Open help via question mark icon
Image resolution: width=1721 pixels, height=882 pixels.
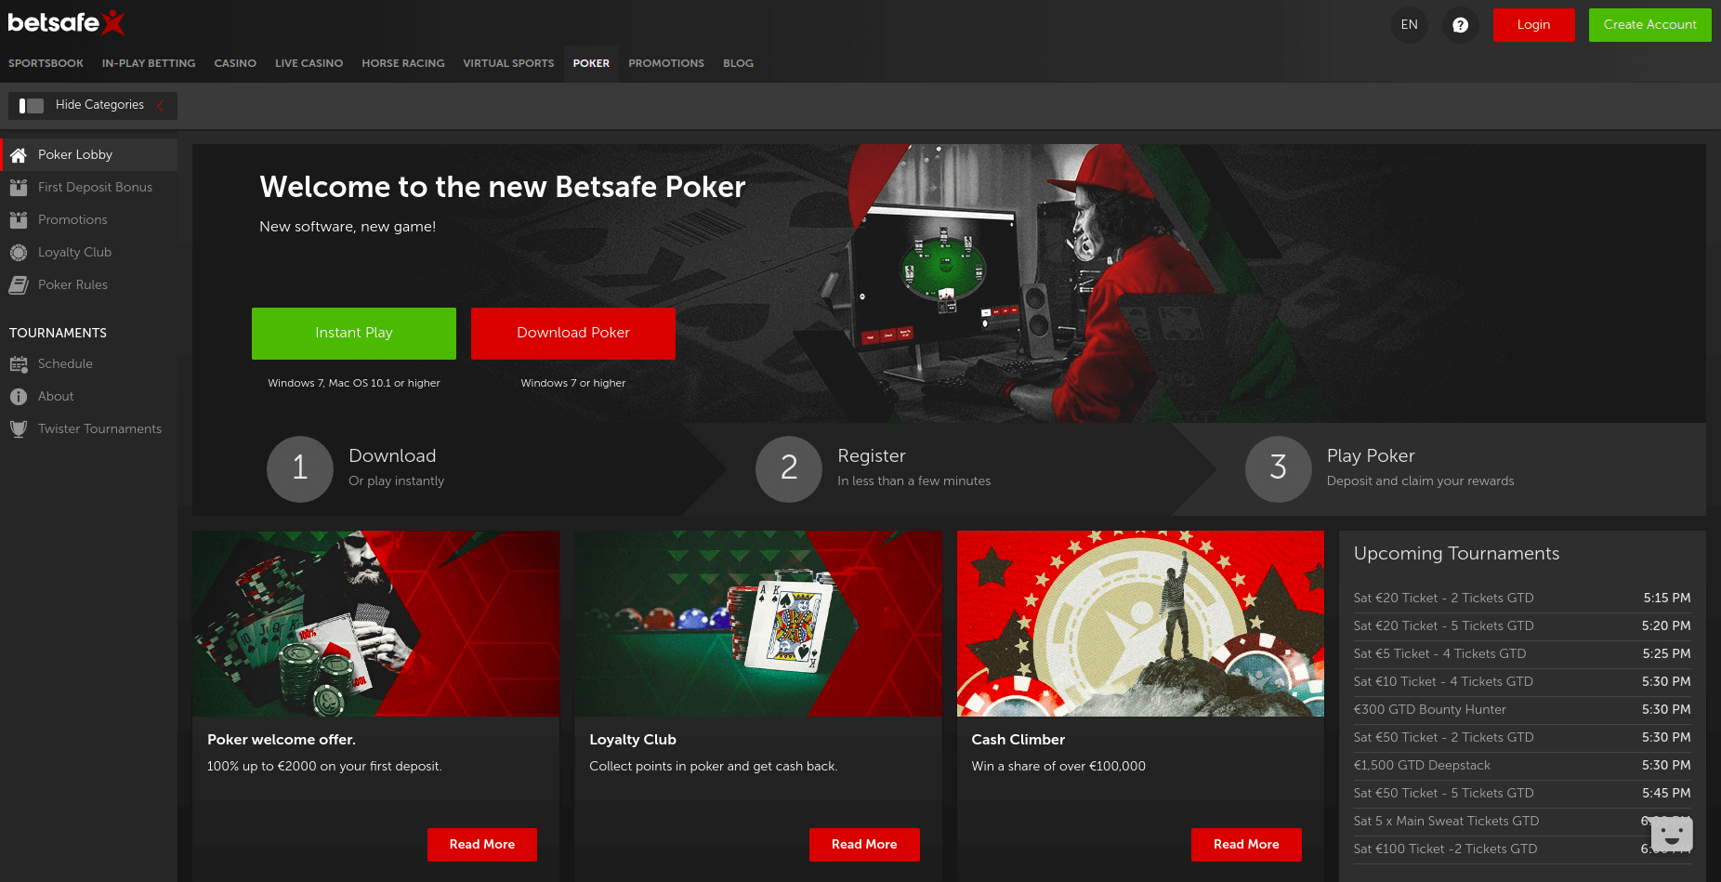[x=1460, y=25]
